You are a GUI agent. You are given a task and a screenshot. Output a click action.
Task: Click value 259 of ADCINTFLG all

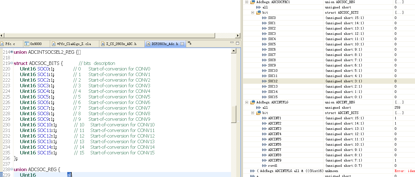point(398,107)
